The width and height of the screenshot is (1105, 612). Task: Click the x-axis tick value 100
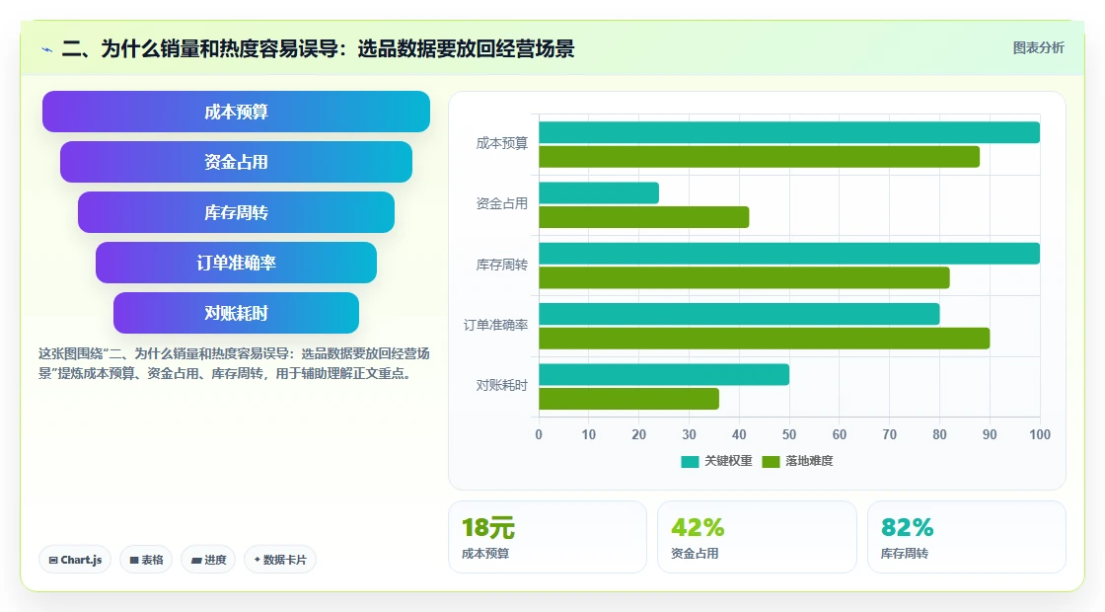(x=1040, y=435)
